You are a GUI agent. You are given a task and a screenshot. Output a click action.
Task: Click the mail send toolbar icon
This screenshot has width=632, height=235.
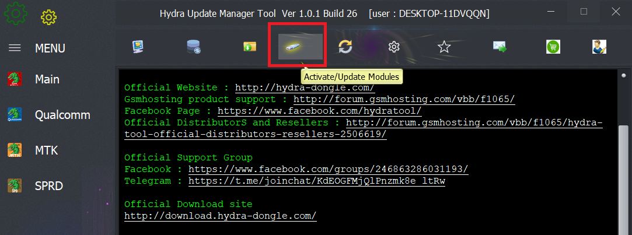pyautogui.click(x=500, y=47)
